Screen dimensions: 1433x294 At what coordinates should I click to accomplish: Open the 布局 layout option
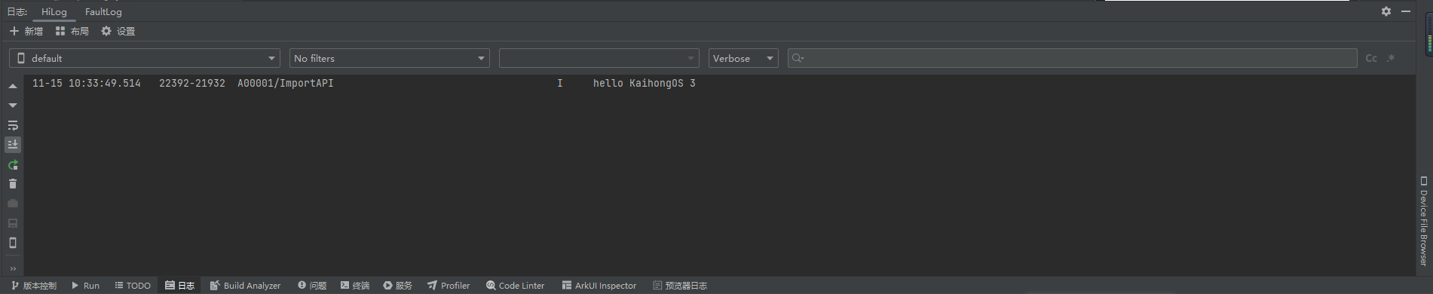click(x=72, y=32)
